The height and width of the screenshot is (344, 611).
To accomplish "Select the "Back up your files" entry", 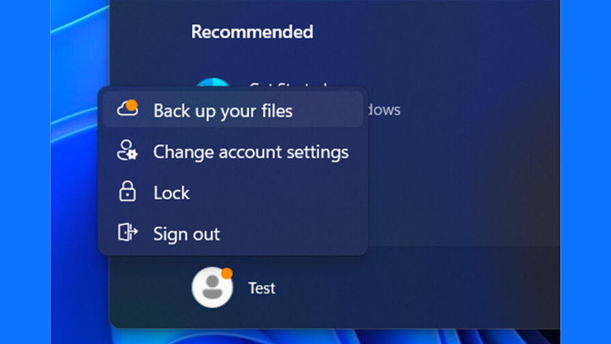I will coord(233,110).
